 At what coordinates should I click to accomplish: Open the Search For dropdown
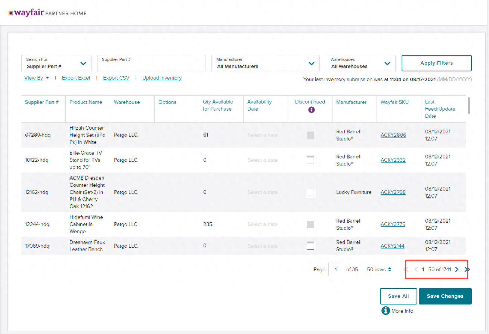click(x=56, y=63)
